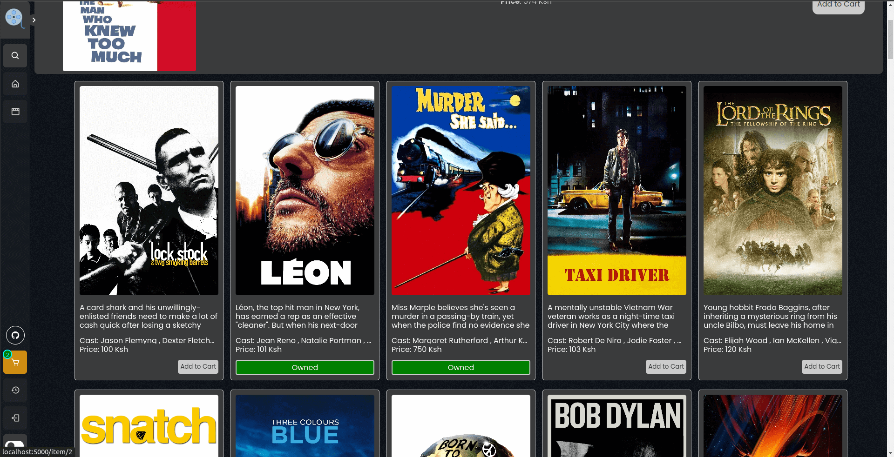This screenshot has height=457, width=894.
Task: Add Lord of the Rings to cart
Action: click(x=822, y=366)
